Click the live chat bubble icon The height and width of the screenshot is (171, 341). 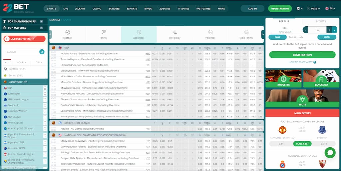[x=330, y=153]
